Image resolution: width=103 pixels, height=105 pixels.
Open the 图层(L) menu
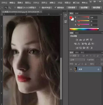[x=28, y=3]
